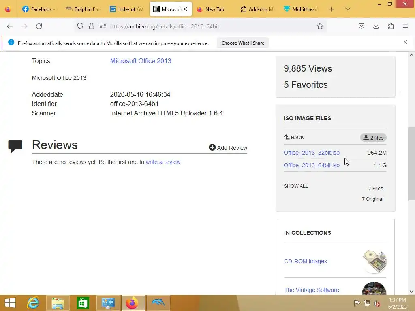Switch to the Facebook tab
The width and height of the screenshot is (415, 311).
coord(39,9)
